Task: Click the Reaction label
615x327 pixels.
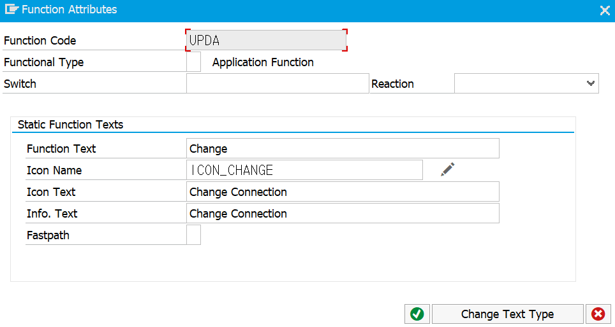Action: 392,84
